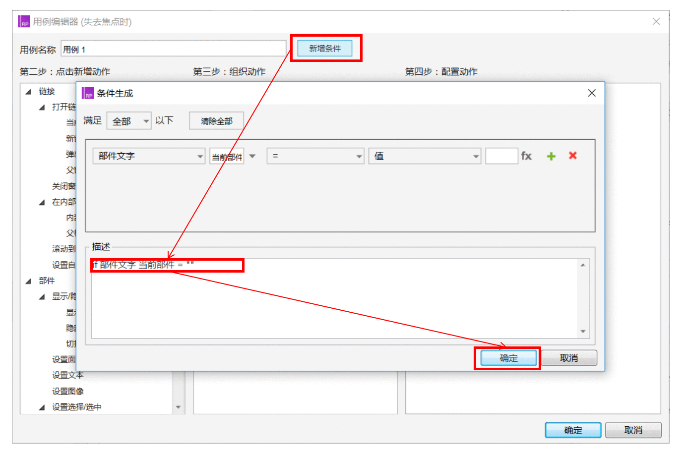Click the description scrollbar up arrow
680x452 pixels.
point(583,265)
